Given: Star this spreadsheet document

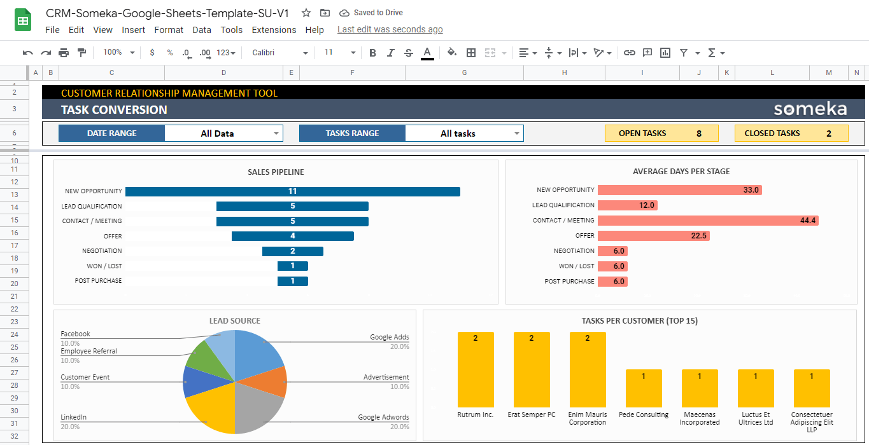Looking at the screenshot, I should pyautogui.click(x=306, y=13).
